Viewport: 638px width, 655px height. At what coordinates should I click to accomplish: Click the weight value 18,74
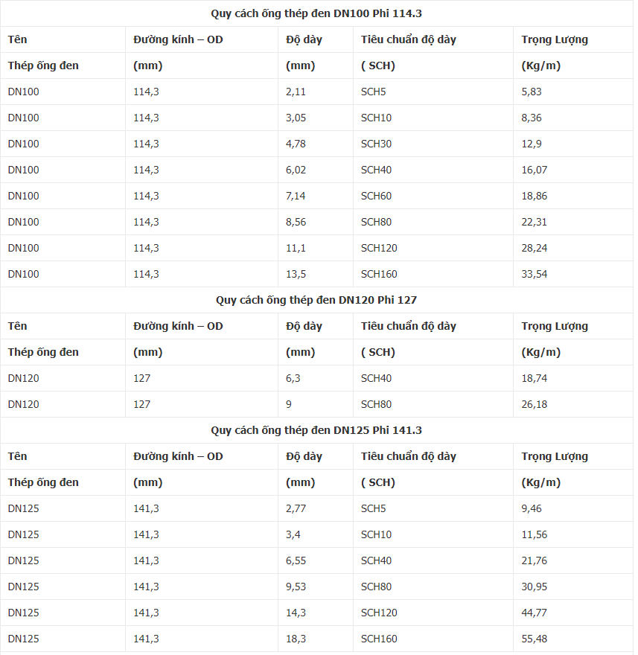coord(535,378)
